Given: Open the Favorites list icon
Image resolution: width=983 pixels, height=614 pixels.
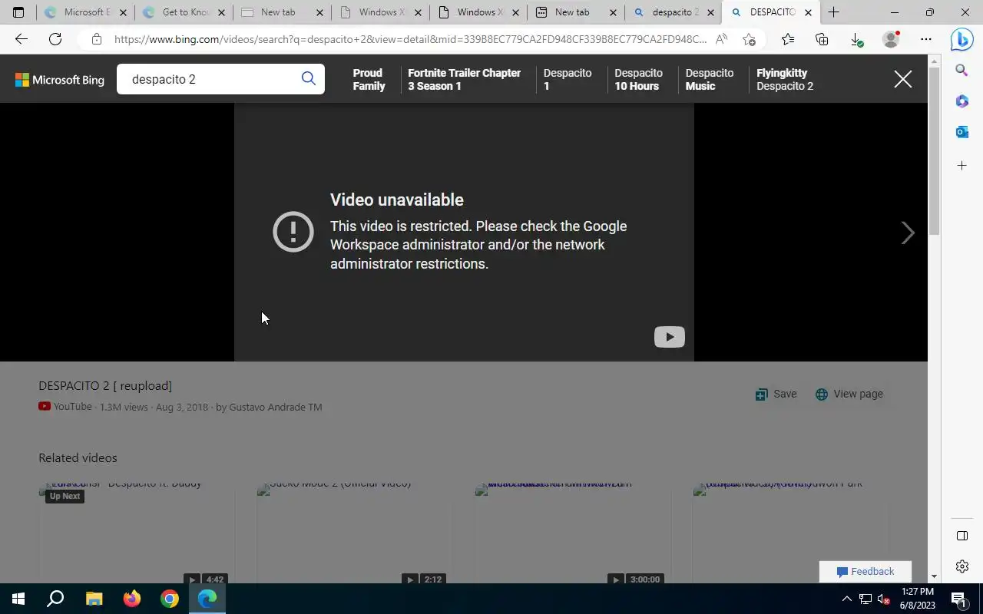Looking at the screenshot, I should pyautogui.click(x=788, y=39).
